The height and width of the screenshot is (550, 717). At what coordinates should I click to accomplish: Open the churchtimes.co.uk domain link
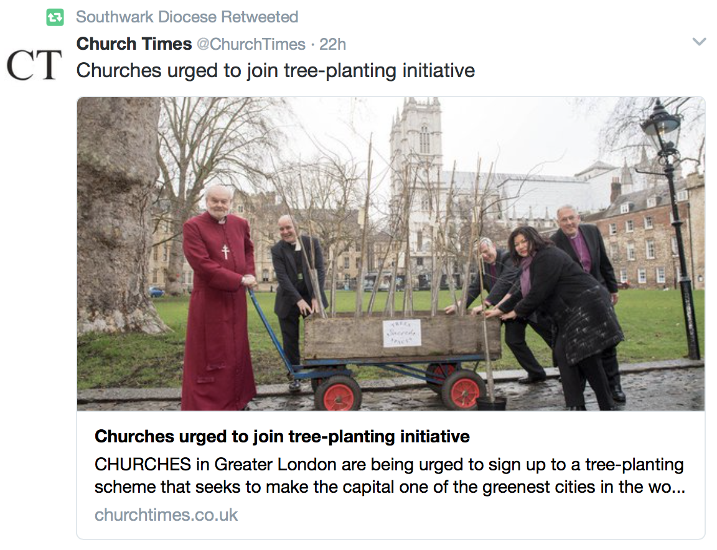click(166, 515)
